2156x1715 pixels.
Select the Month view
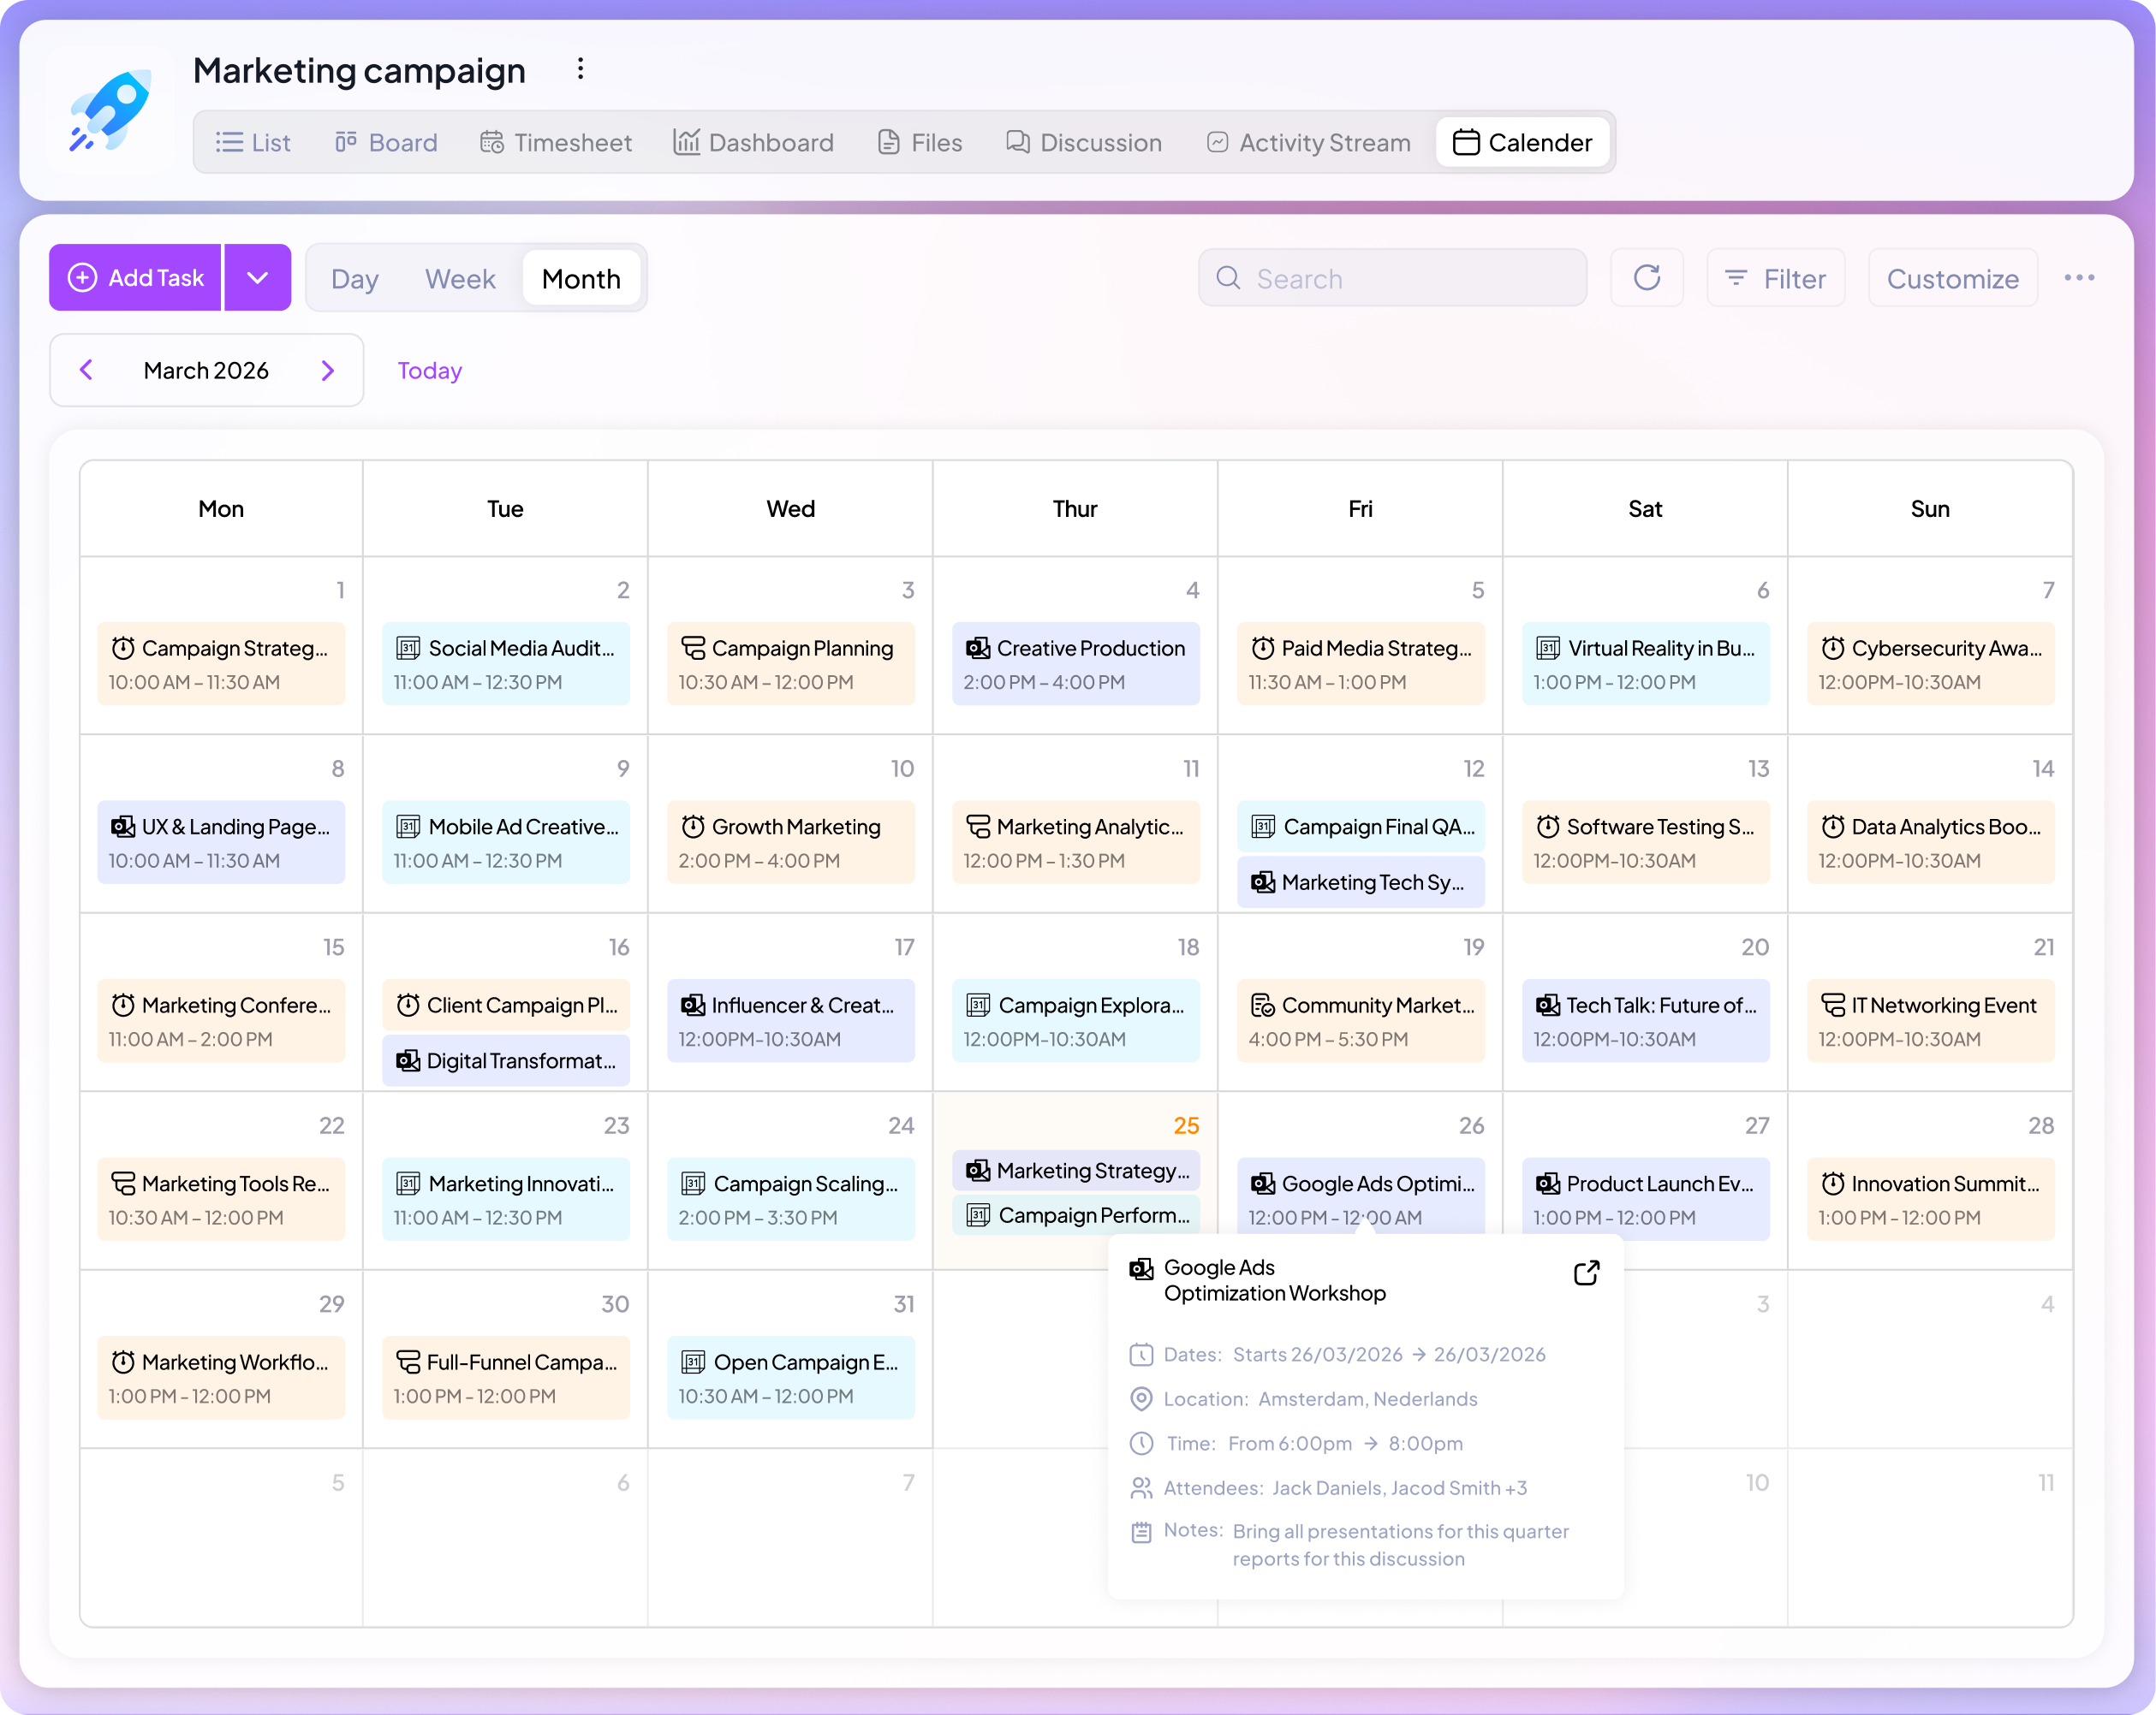(581, 279)
